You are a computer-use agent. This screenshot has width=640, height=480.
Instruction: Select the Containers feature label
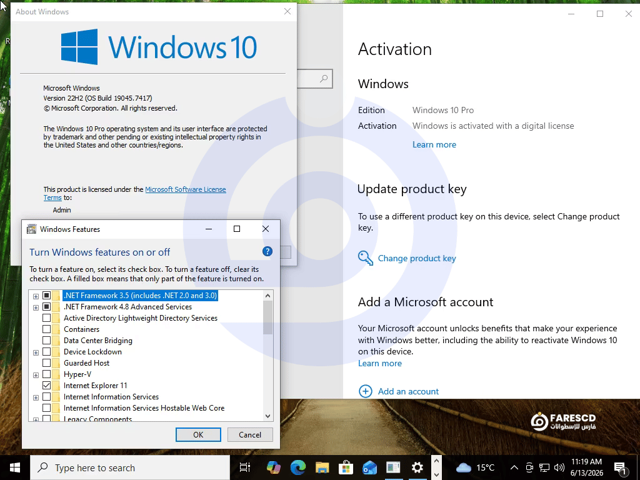[82, 329]
